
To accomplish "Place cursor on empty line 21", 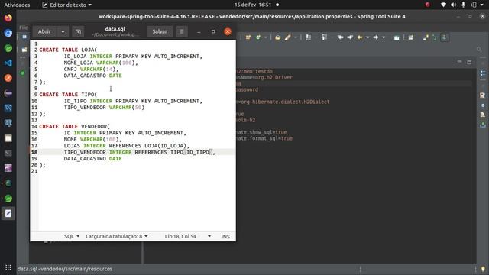I will click(137, 171).
